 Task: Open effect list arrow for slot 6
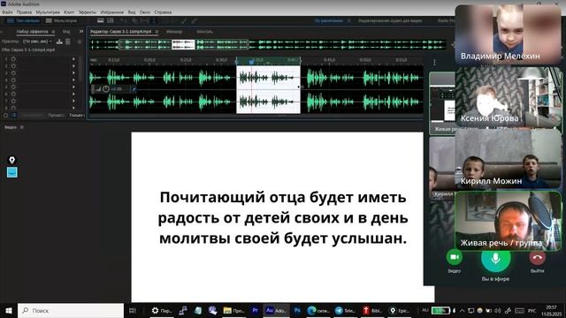pyautogui.click(x=73, y=95)
